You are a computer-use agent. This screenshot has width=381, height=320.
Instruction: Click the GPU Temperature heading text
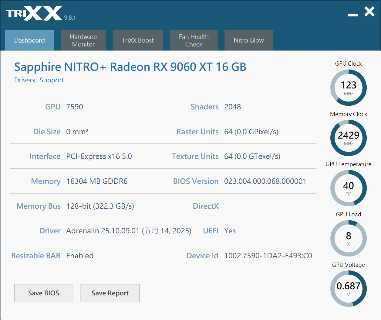pos(349,164)
